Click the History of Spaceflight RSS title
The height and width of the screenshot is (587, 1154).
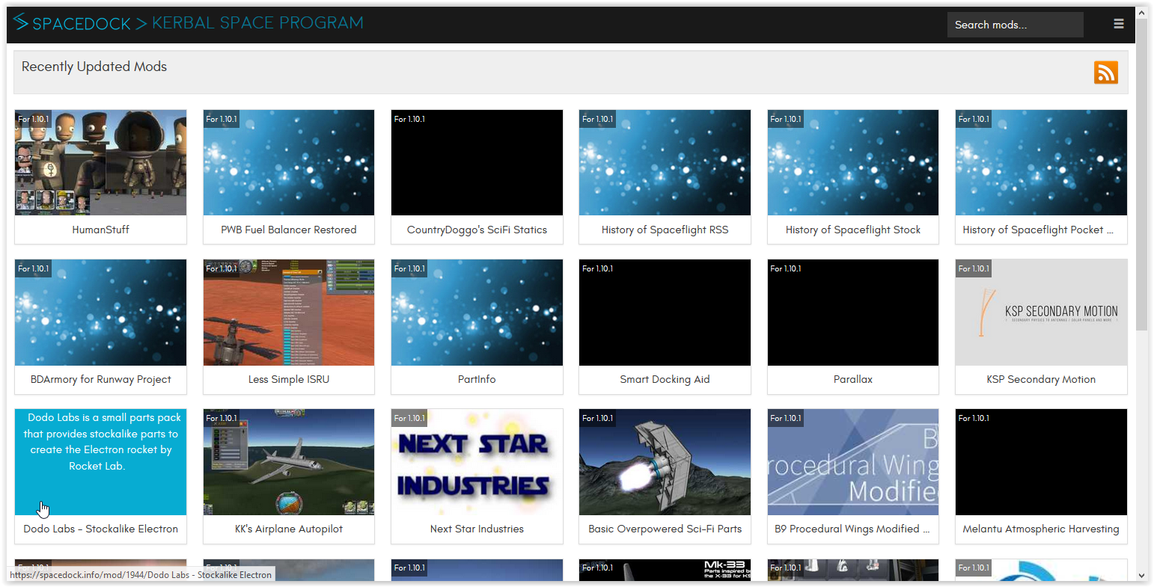665,230
